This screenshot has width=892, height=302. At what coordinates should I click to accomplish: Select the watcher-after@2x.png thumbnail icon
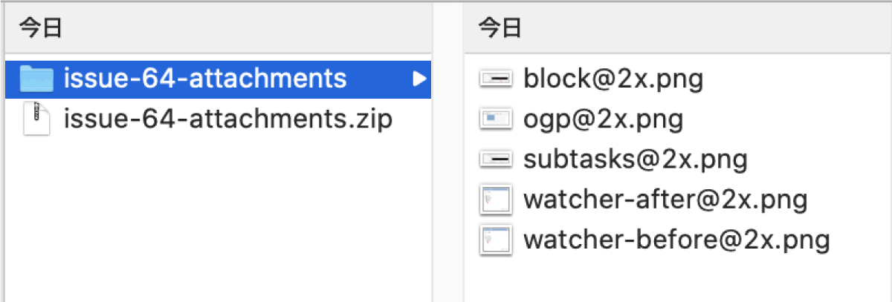click(x=496, y=200)
